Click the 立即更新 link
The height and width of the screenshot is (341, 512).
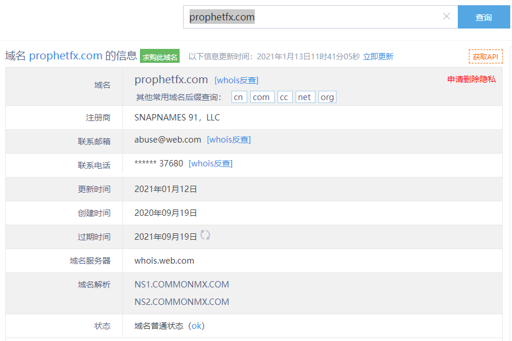(x=378, y=56)
